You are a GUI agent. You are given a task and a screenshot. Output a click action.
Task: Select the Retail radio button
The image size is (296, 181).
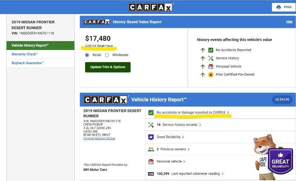click(87, 55)
